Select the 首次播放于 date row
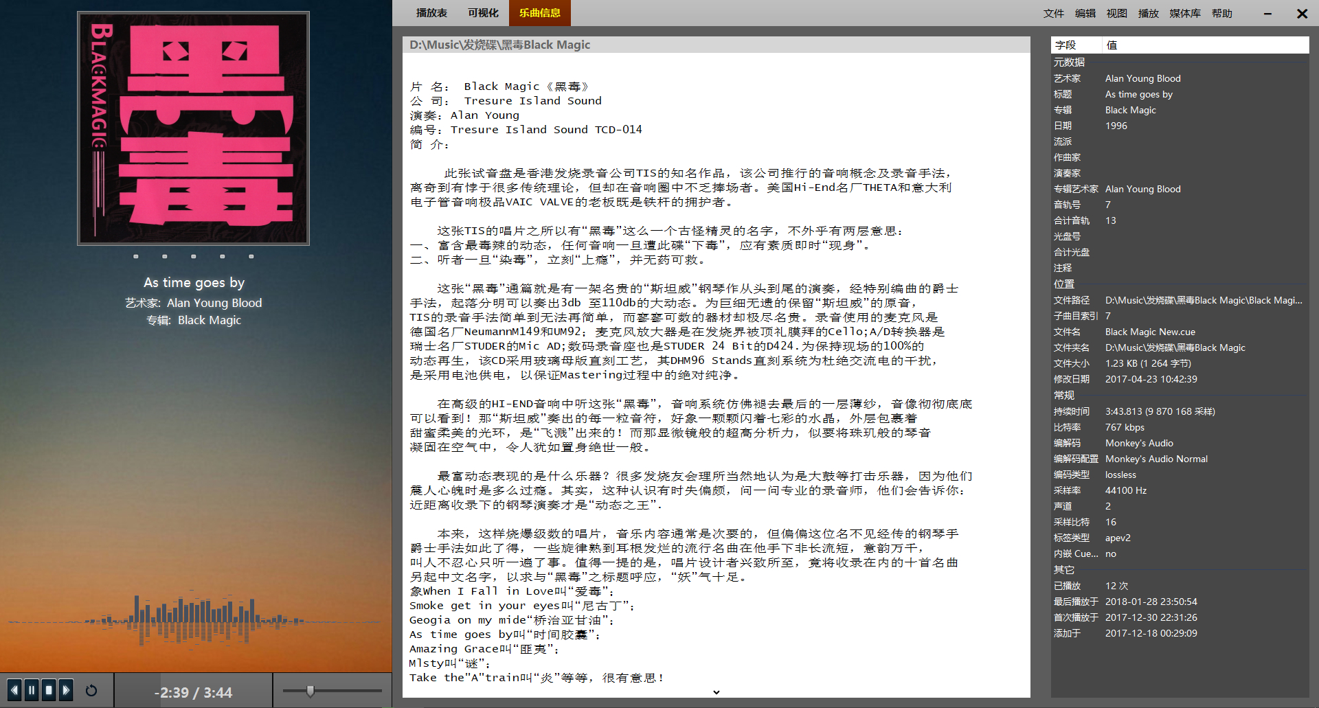This screenshot has width=1319, height=708. pos(1180,617)
